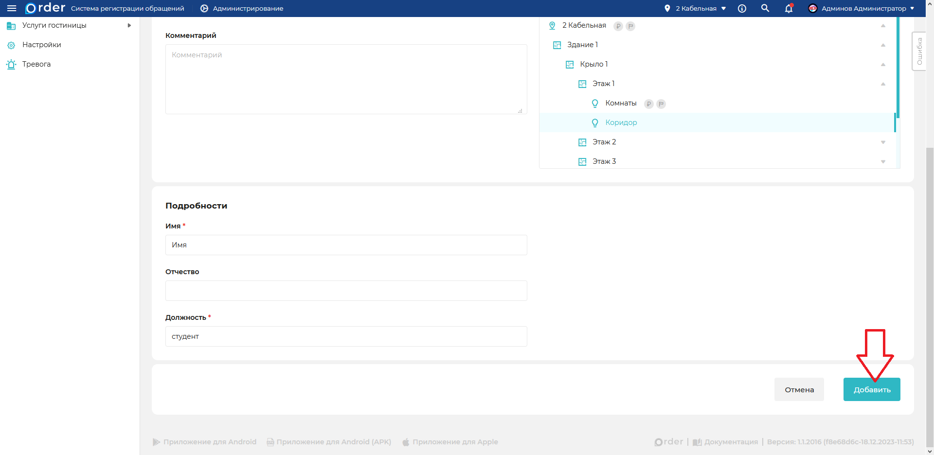Select Коридор in location tree

point(621,122)
